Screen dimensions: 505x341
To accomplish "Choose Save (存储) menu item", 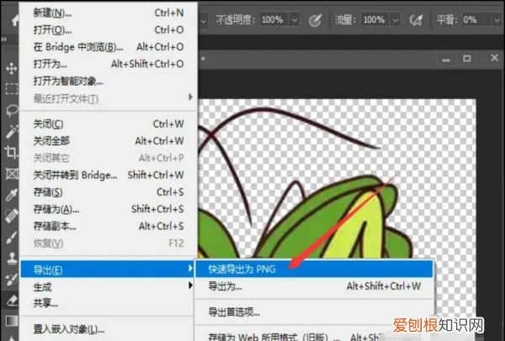I will pos(109,192).
